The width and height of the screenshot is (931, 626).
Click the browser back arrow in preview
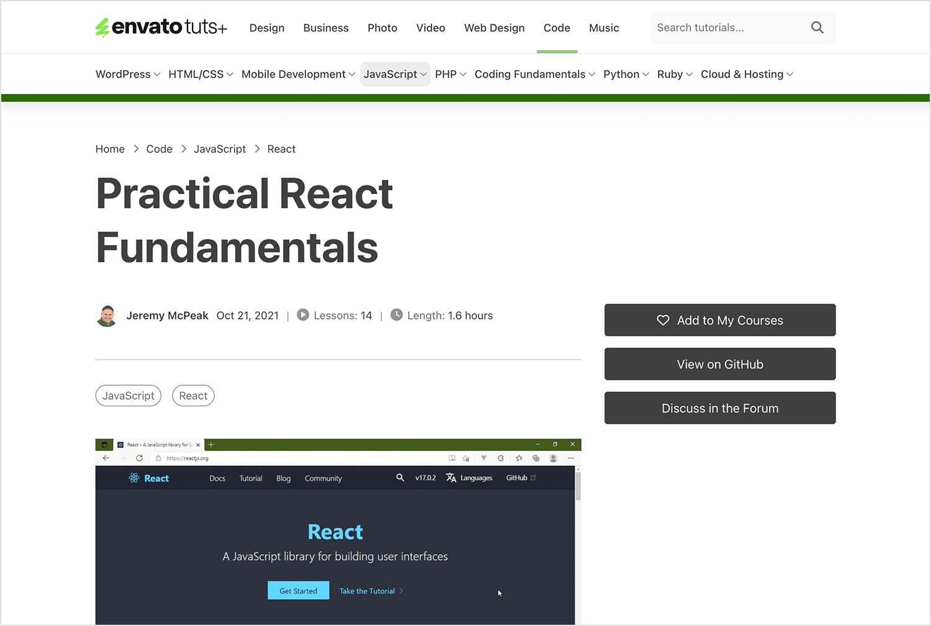tap(106, 458)
